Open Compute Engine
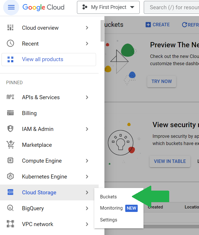 tap(42, 161)
